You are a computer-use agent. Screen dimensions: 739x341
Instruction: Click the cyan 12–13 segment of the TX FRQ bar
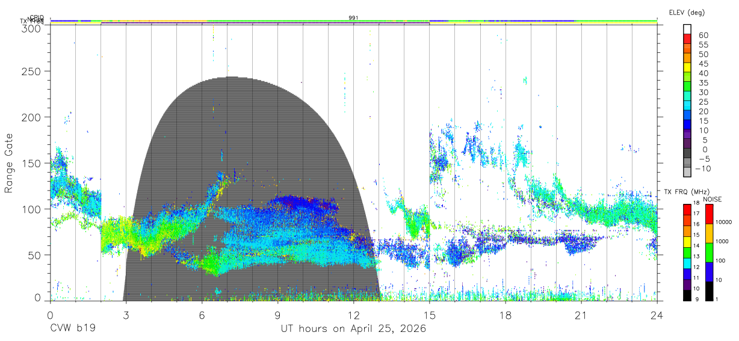pyautogui.click(x=687, y=263)
